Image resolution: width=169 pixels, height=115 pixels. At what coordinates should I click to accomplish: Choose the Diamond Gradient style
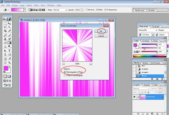pos(44,10)
